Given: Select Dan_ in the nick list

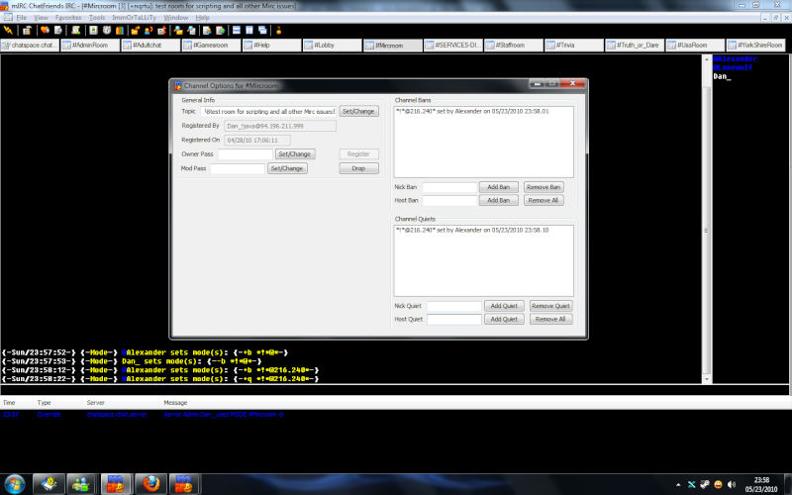Looking at the screenshot, I should pyautogui.click(x=722, y=76).
